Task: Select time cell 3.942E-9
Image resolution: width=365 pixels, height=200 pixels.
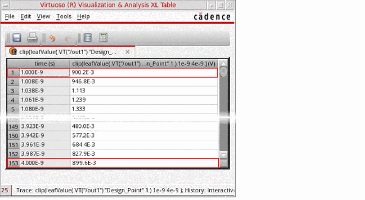Action: point(44,135)
